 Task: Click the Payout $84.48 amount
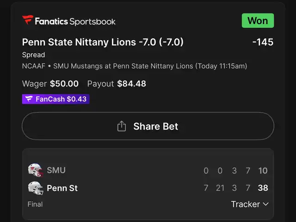coord(117,84)
